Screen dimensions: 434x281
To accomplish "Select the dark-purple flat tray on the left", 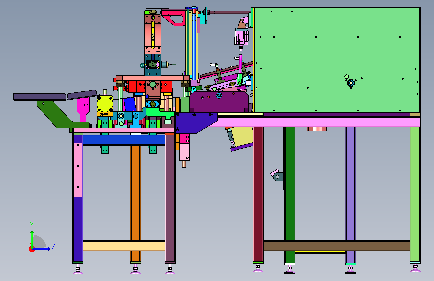I will coord(40,97).
